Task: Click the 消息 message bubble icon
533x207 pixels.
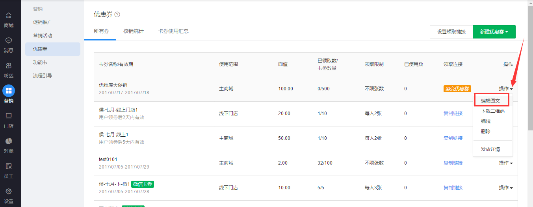Action: 8,40
